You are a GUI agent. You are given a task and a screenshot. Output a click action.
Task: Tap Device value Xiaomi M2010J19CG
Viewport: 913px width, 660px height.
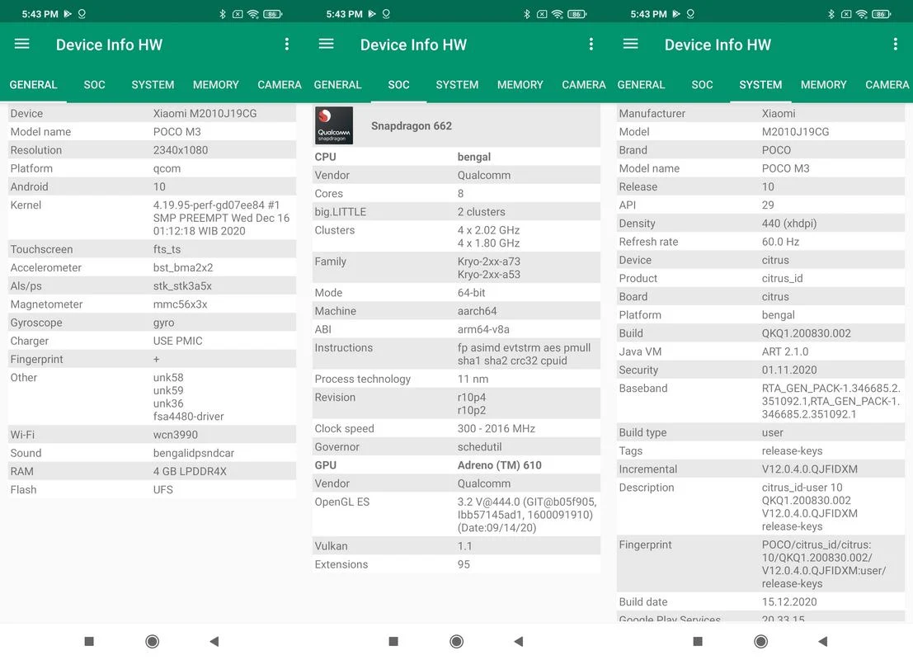(x=205, y=114)
